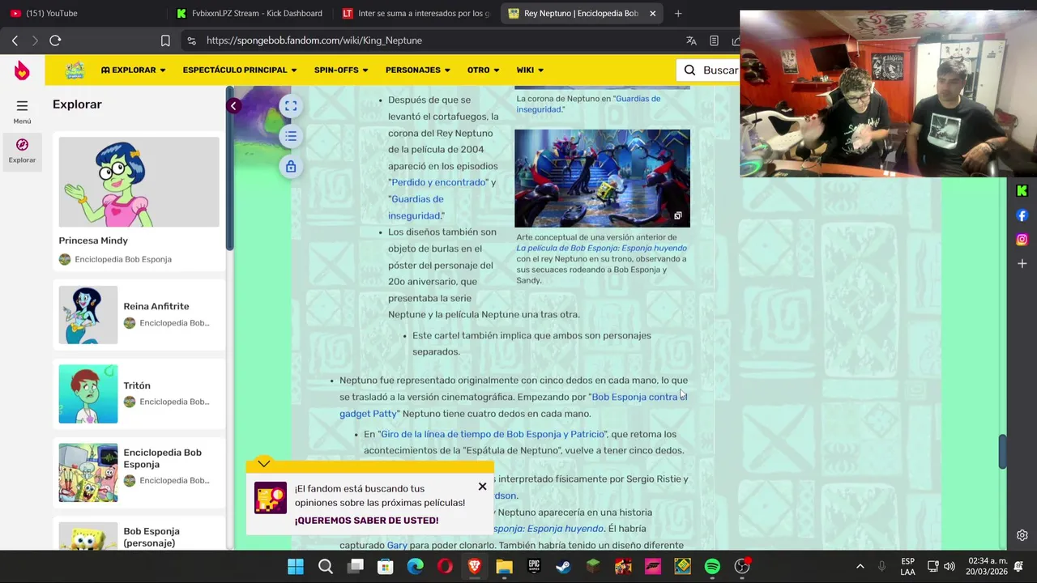This screenshot has width=1037, height=583.
Task: Toggle the fullscreen content expand icon
Action: click(x=291, y=106)
